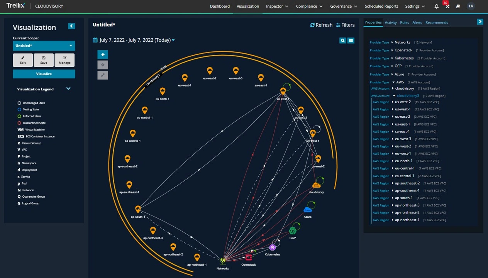The image size is (488, 278).
Task: Select the ca-central-1 region node
Action: pos(133,134)
